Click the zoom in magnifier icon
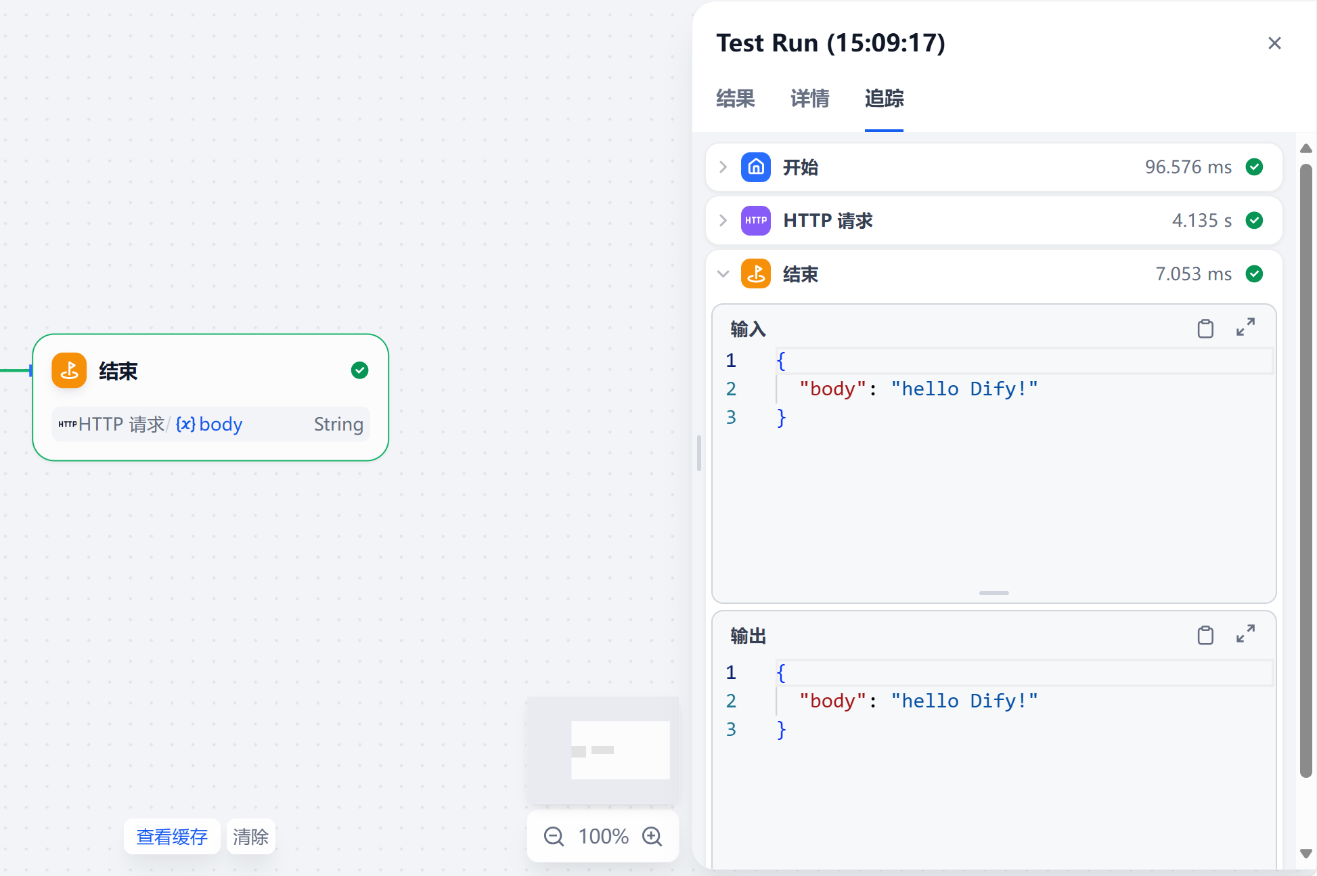The width and height of the screenshot is (1317, 876). click(652, 837)
